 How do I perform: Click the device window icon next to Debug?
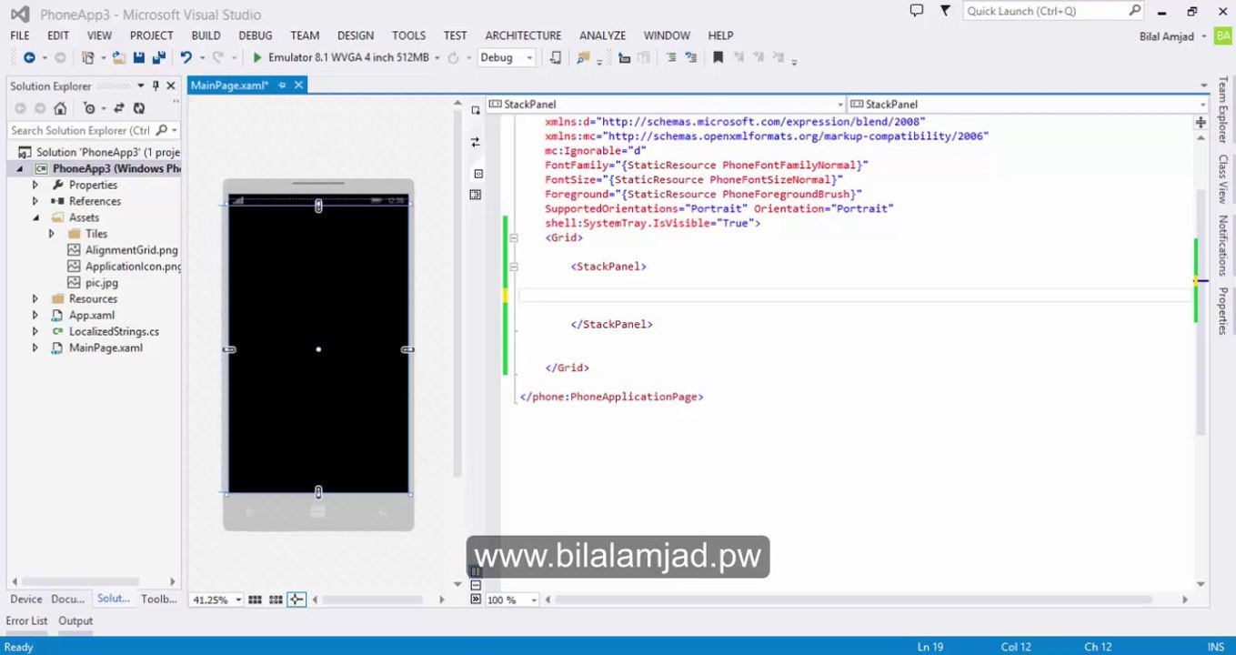[556, 57]
